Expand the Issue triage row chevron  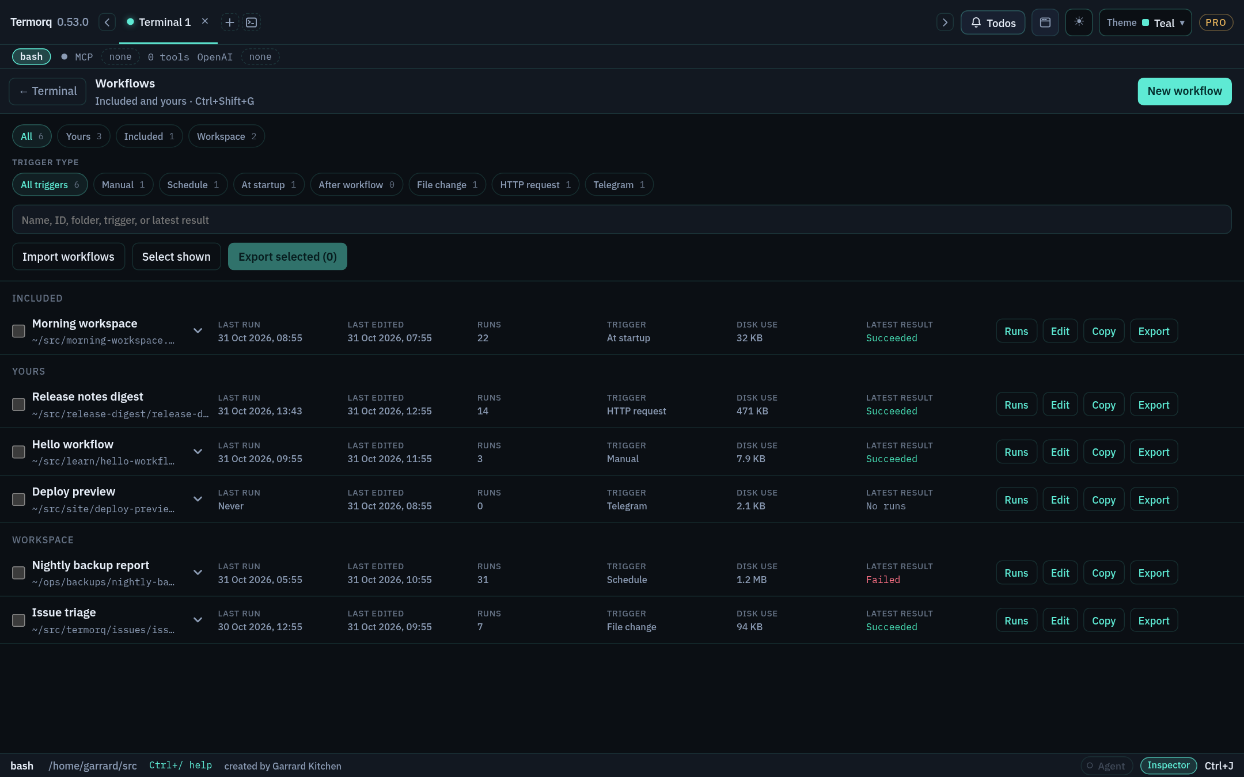click(x=198, y=619)
